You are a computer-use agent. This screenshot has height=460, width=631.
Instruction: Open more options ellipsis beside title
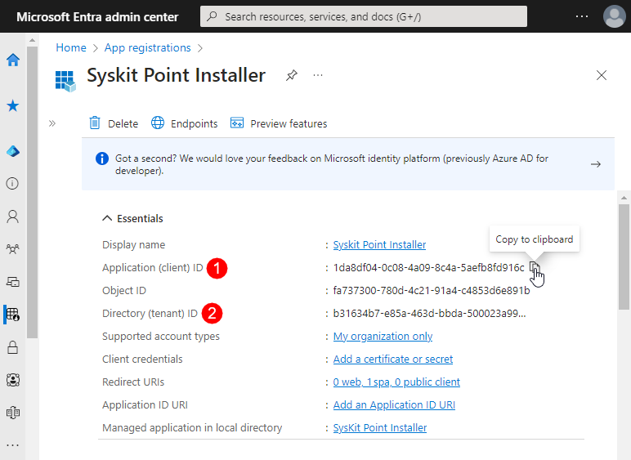tap(318, 75)
